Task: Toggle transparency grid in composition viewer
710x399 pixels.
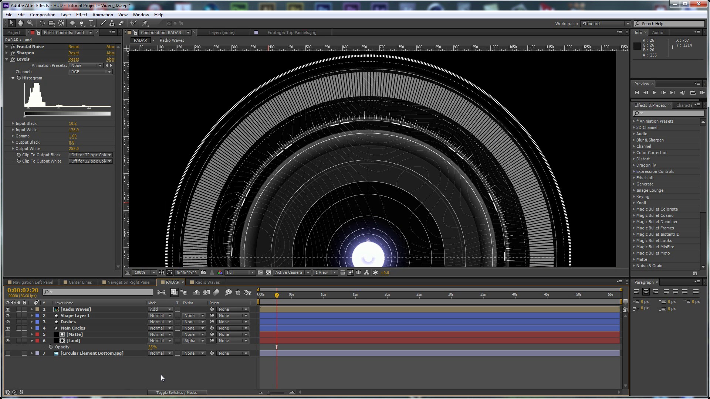Action: [268, 273]
